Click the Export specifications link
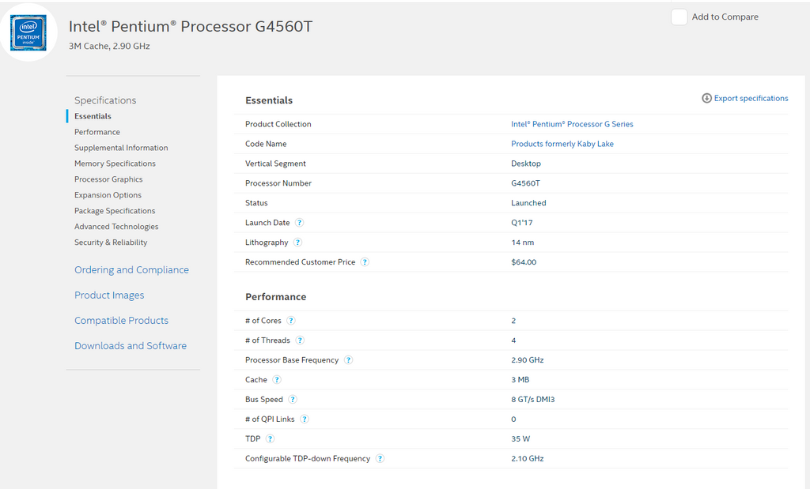This screenshot has width=810, height=489. click(751, 98)
